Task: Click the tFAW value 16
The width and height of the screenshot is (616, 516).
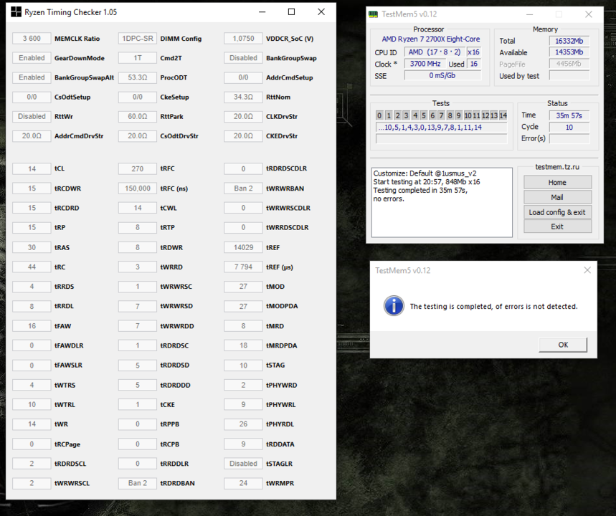Action: 32,326
